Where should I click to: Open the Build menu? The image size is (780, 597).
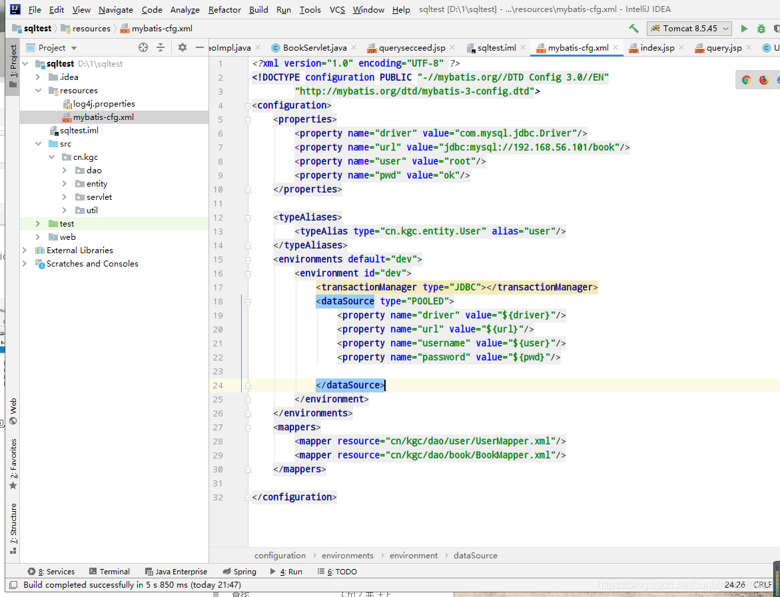tap(258, 10)
